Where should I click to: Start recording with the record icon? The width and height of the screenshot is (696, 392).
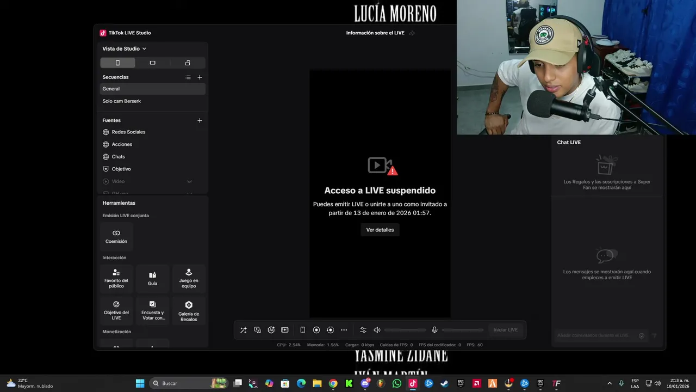(x=316, y=330)
